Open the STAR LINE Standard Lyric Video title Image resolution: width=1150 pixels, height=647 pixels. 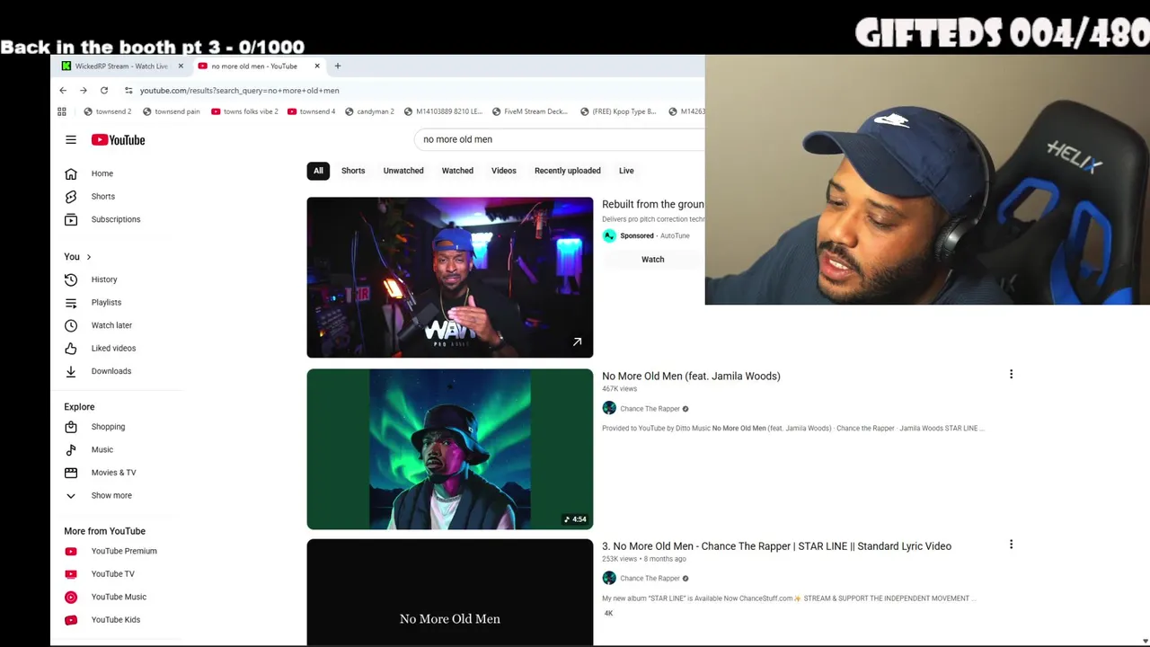[776, 546]
